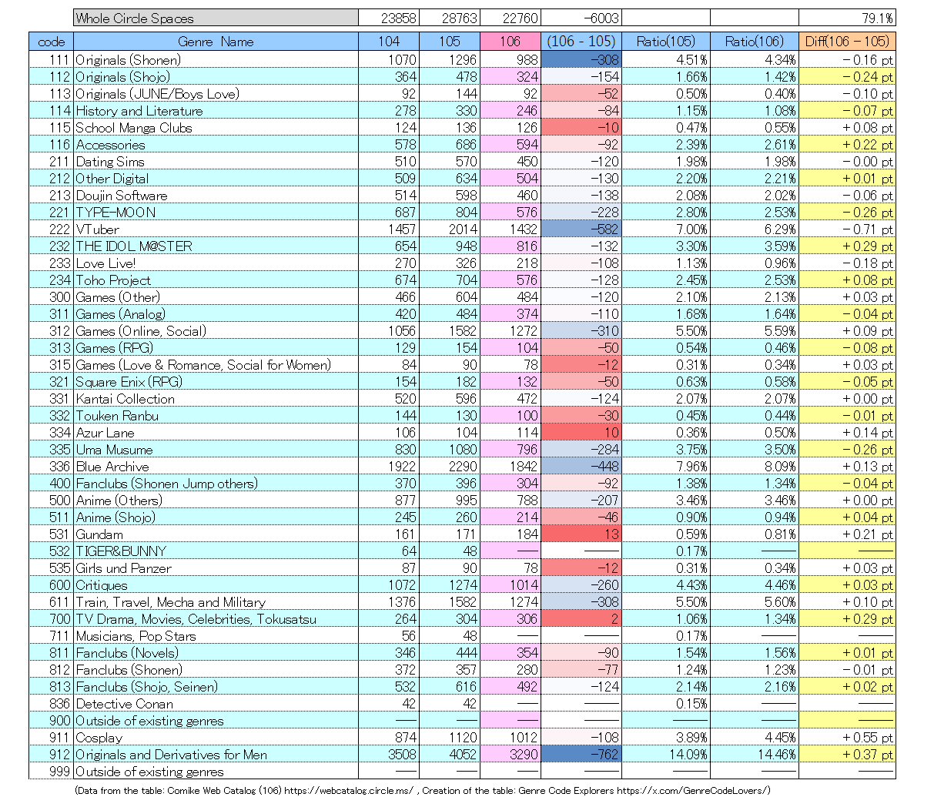
Task: Click the "History and Literature" genre cell
Action: (x=216, y=111)
